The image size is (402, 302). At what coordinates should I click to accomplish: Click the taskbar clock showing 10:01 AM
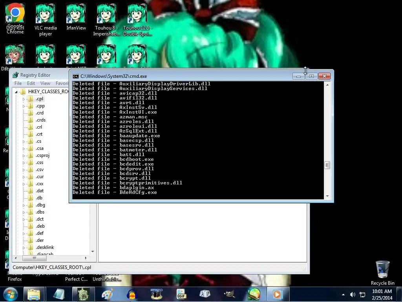(x=382, y=295)
